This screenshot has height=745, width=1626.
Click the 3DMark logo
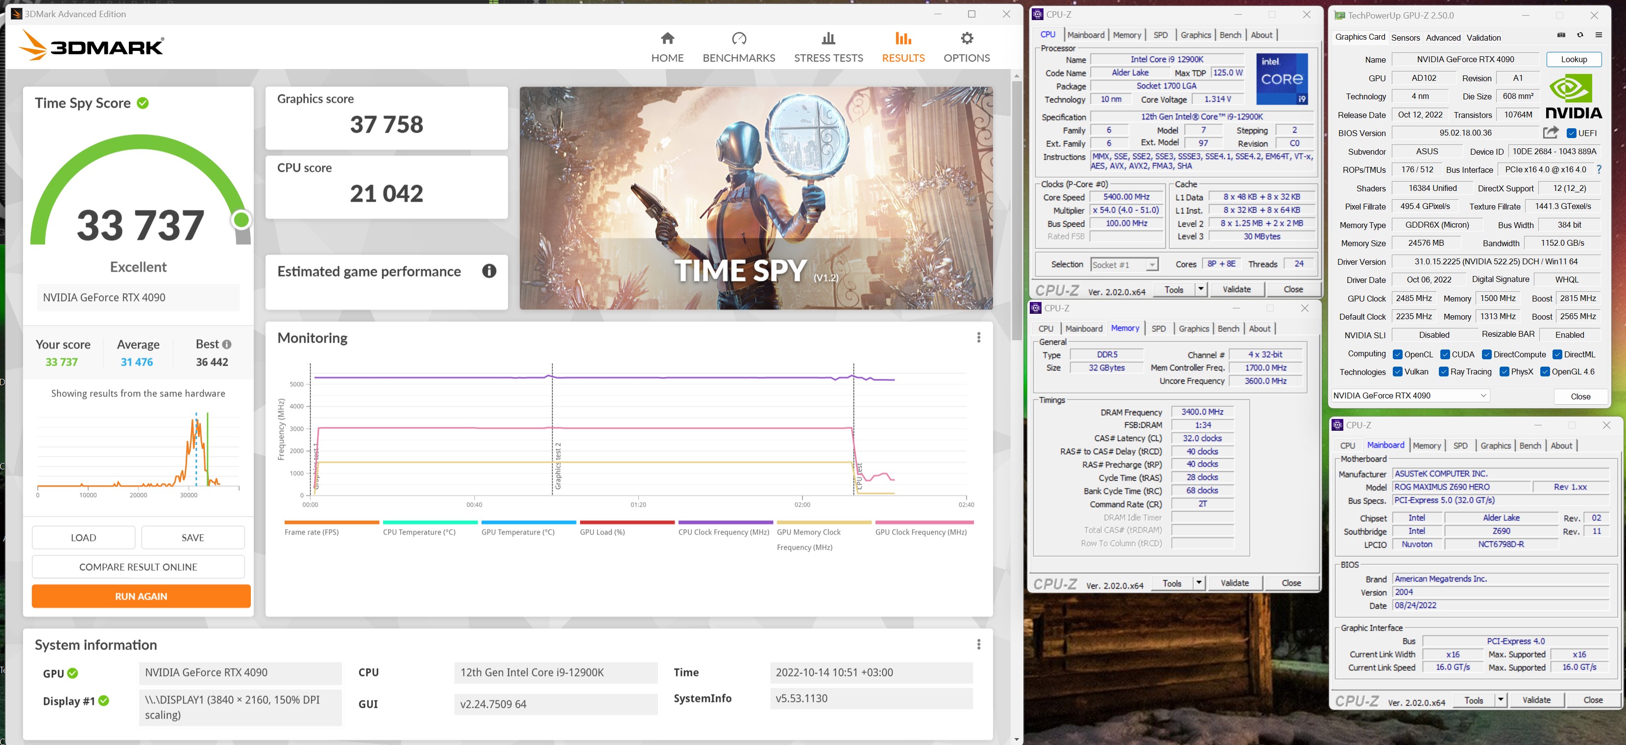click(92, 46)
